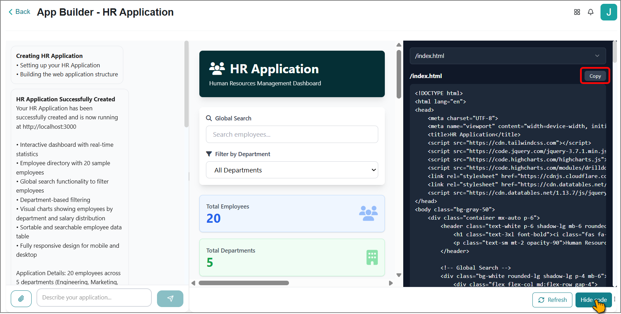Click the Total Employees count 20

pyautogui.click(x=213, y=218)
